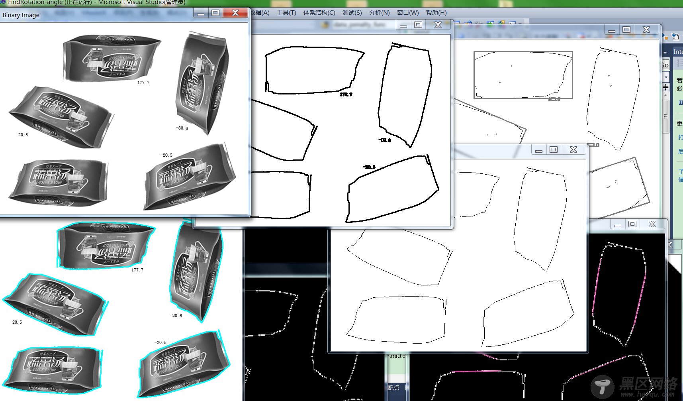Image resolution: width=683 pixels, height=401 pixels.
Task: Click the '-80.6' label in Binary Image
Action: (182, 128)
